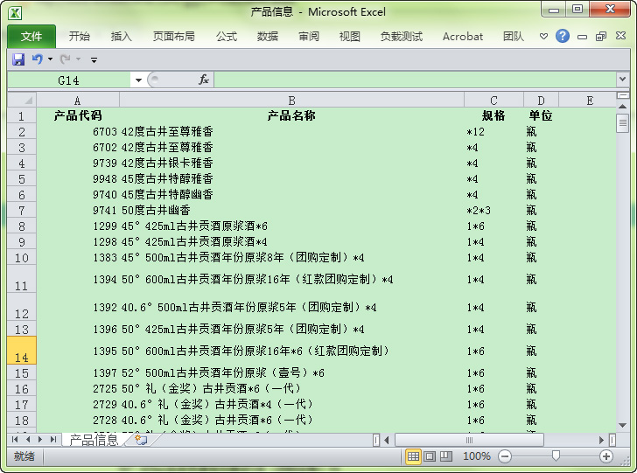This screenshot has width=637, height=473.
Task: Minimize the workbook window icon
Action: pos(582,37)
